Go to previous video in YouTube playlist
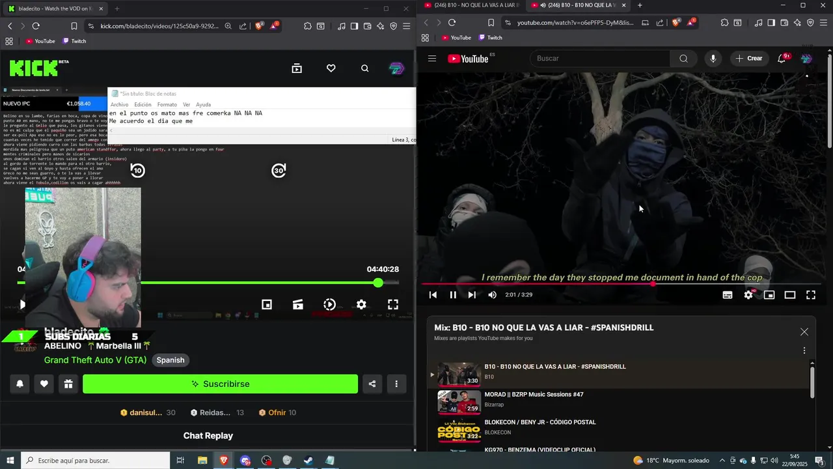Viewport: 833px width, 469px height. coord(433,295)
